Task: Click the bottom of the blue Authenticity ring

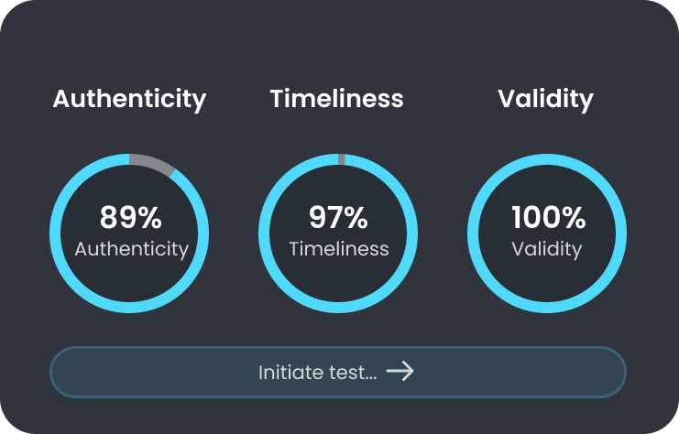Action: 129,307
